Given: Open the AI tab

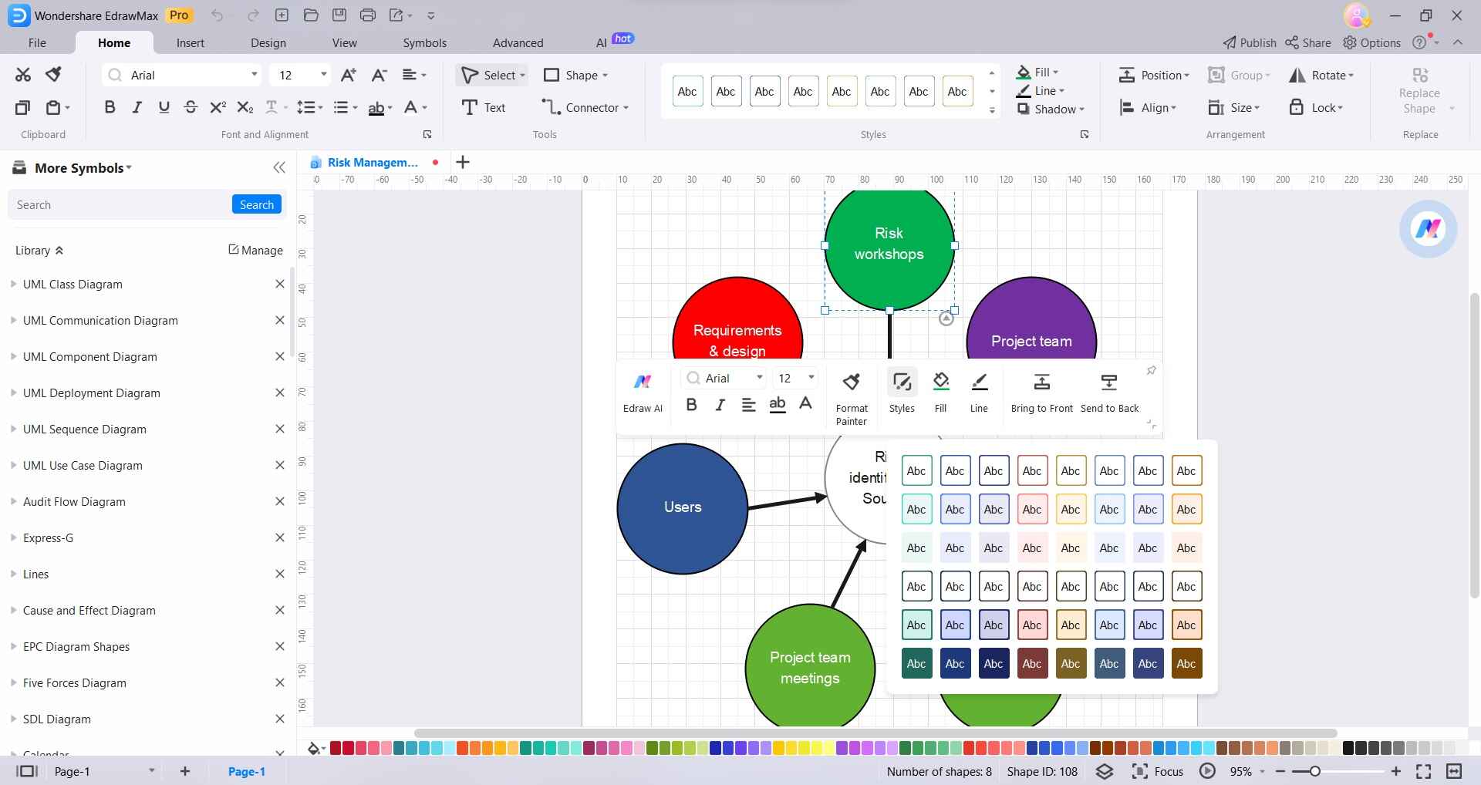Looking at the screenshot, I should click(x=602, y=43).
